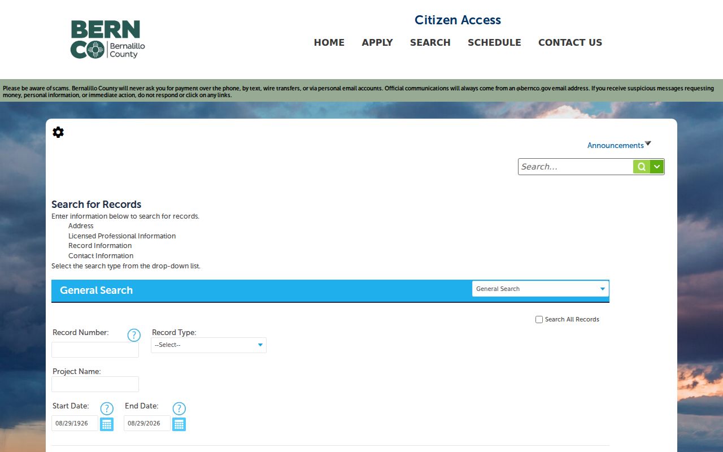This screenshot has height=452, width=723.
Task: Open help icon beside End Date
Action: [x=179, y=408]
